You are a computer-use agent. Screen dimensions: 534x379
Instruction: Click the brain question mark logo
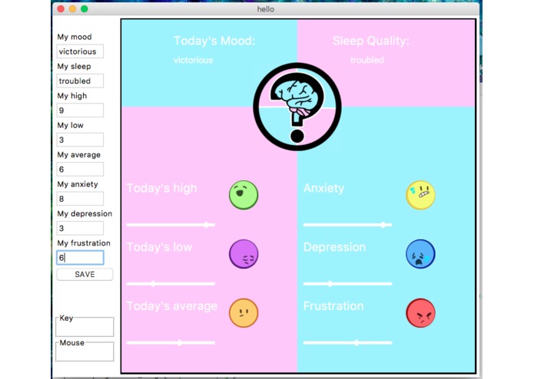click(297, 107)
